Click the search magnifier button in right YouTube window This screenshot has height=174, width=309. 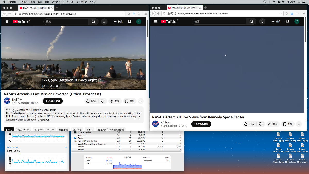(x=251, y=21)
